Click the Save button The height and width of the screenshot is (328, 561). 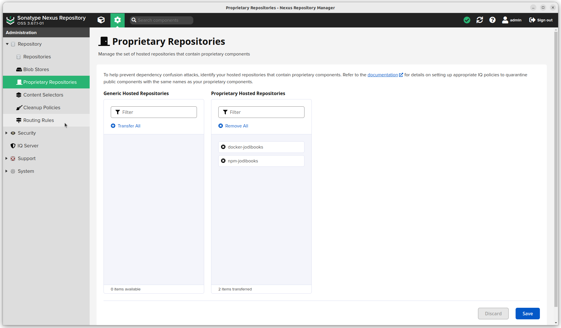[x=527, y=314]
